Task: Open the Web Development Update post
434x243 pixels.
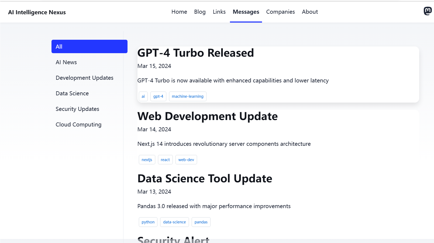Action: (x=207, y=116)
